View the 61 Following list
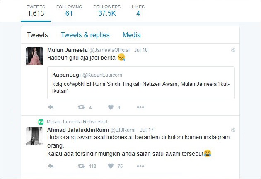 [69, 11]
